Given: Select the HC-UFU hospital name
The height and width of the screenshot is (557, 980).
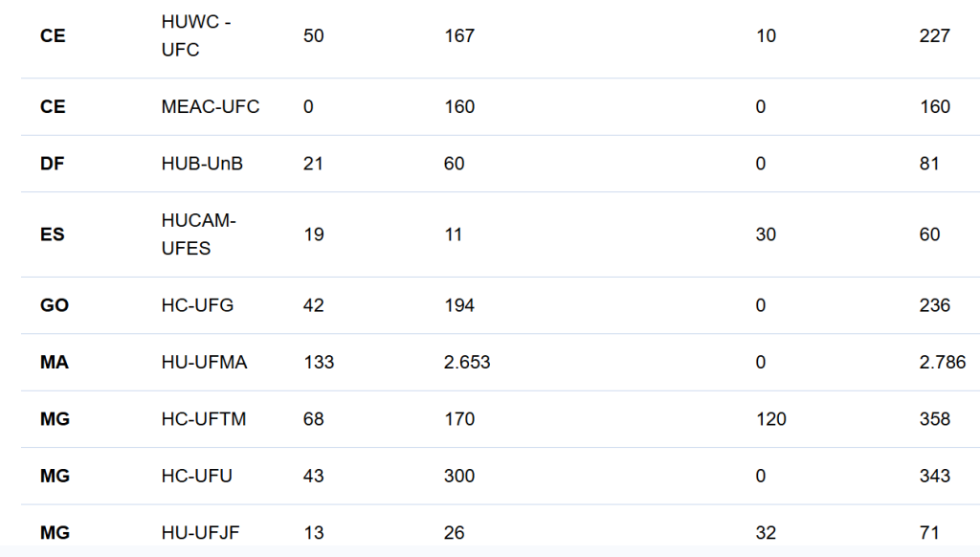Looking at the screenshot, I should coord(197,477).
